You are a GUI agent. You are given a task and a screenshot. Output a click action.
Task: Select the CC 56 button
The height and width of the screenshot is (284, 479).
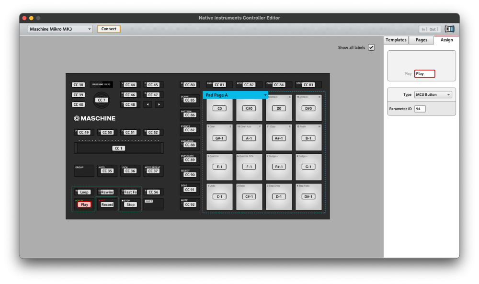[153, 192]
